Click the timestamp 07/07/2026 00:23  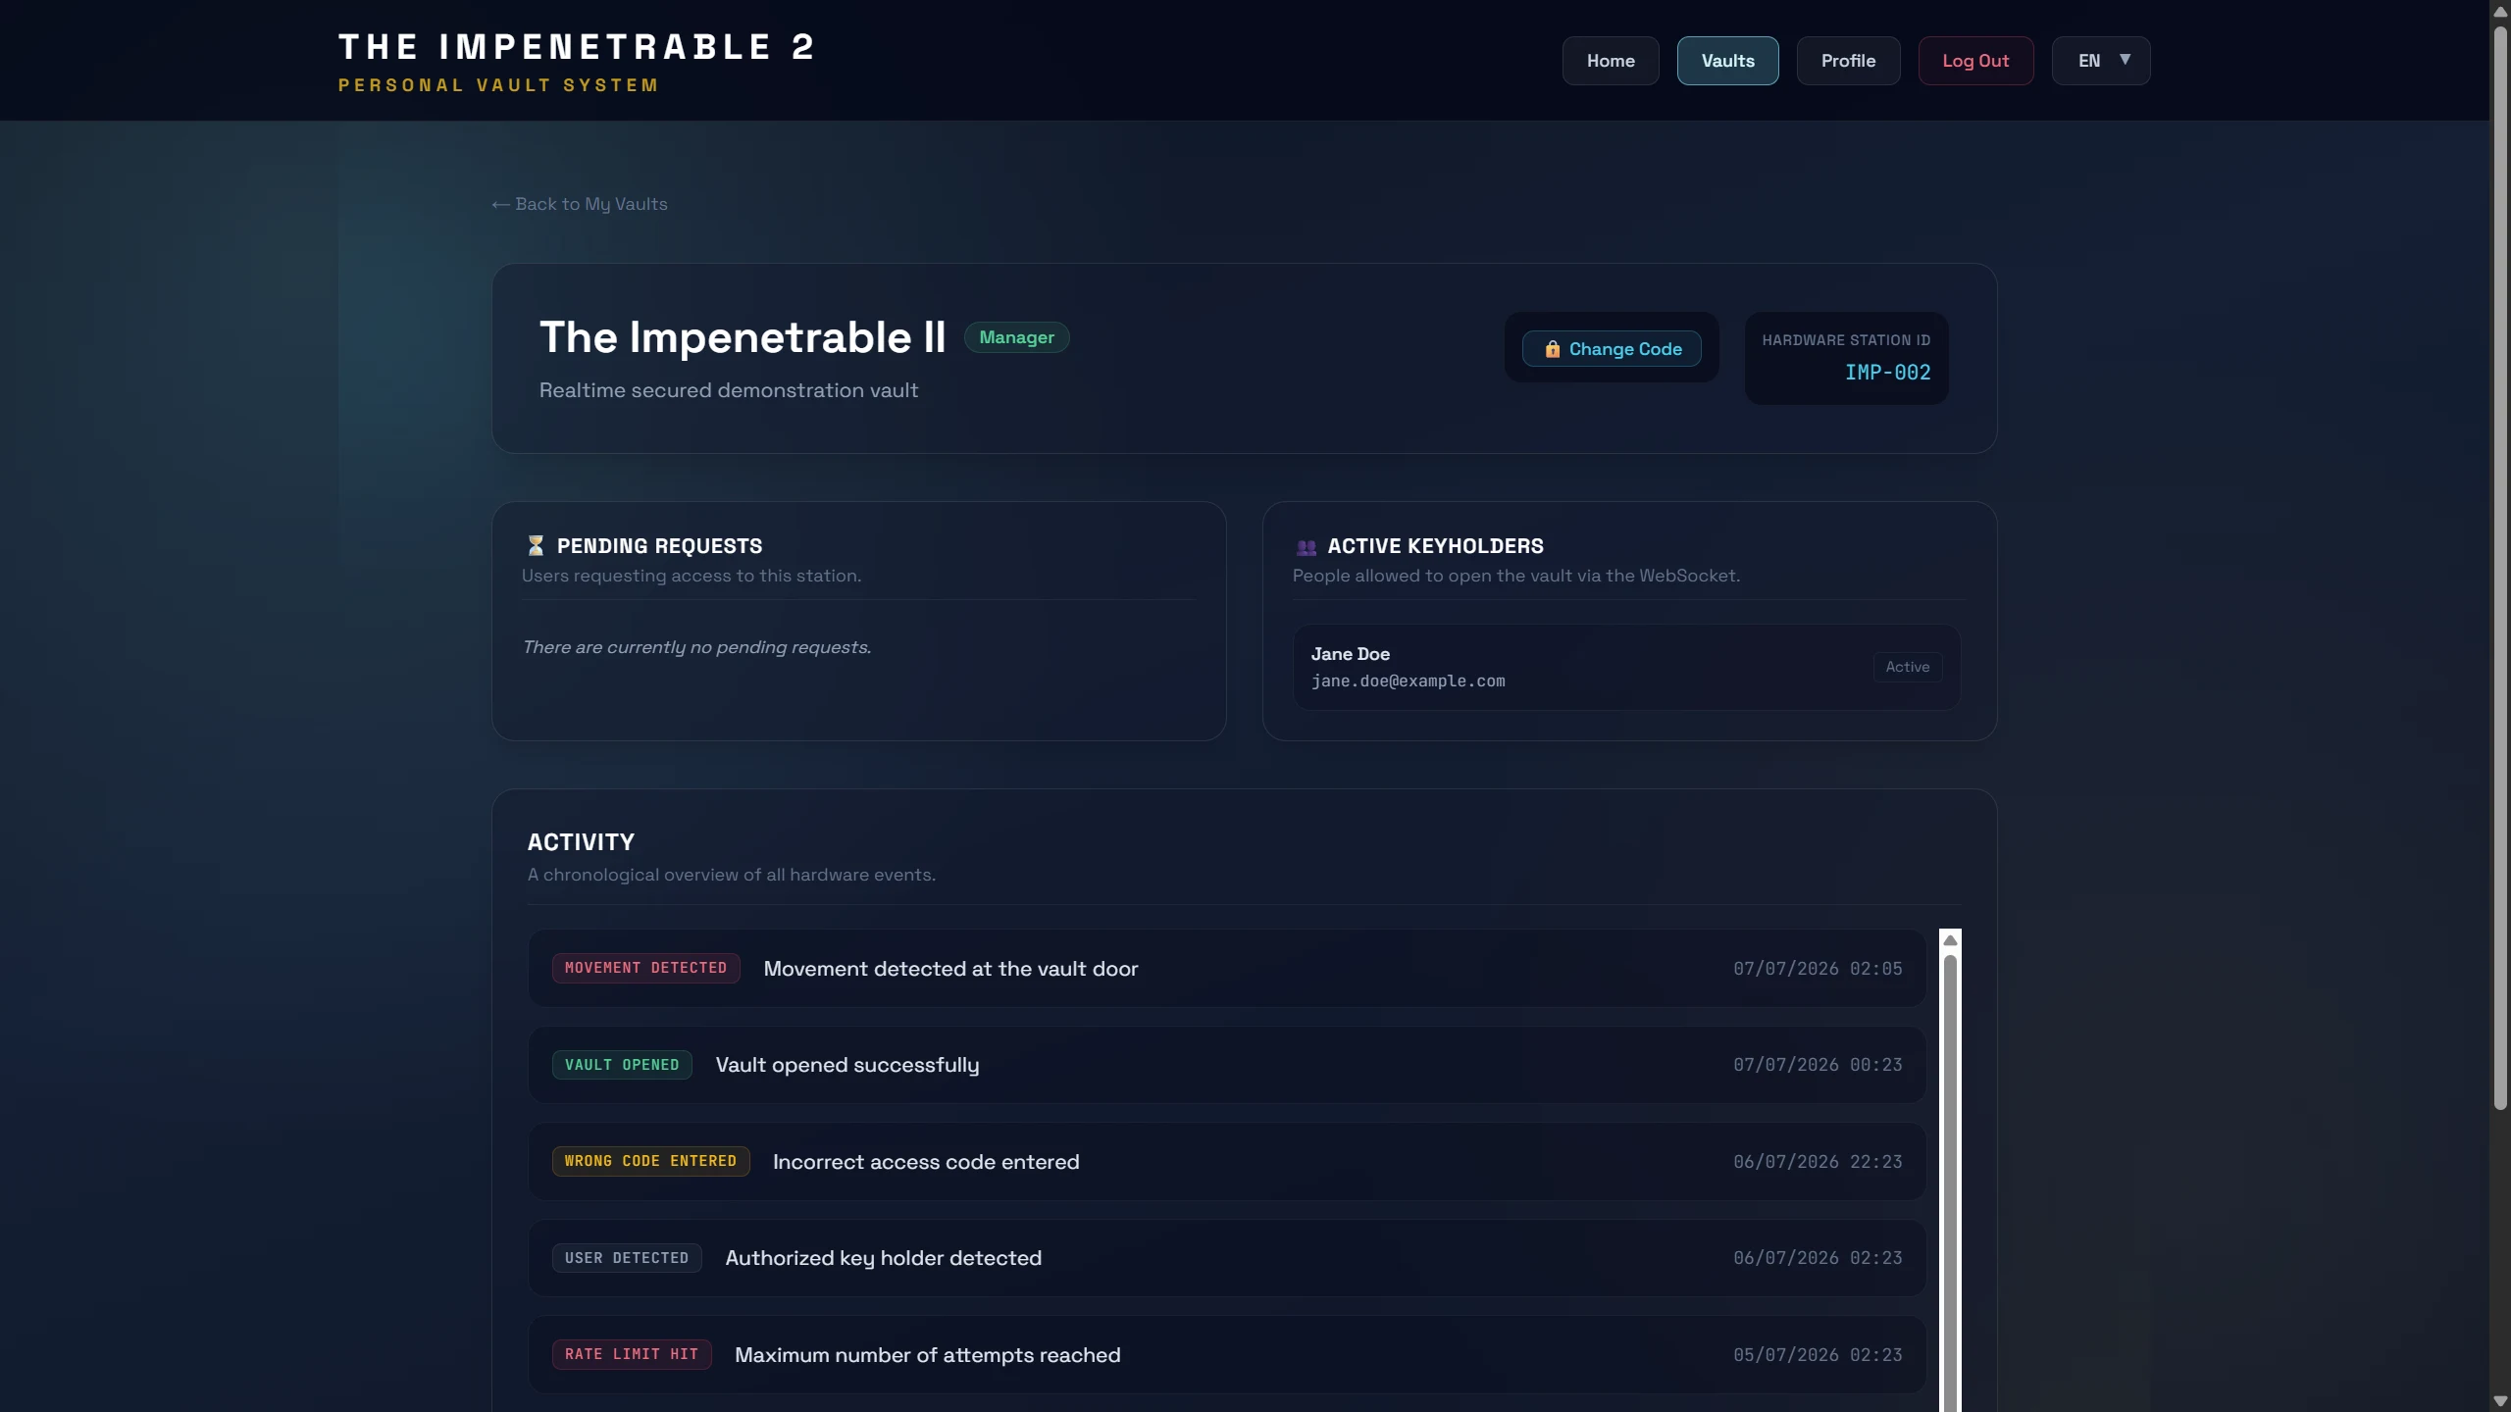click(1818, 1065)
